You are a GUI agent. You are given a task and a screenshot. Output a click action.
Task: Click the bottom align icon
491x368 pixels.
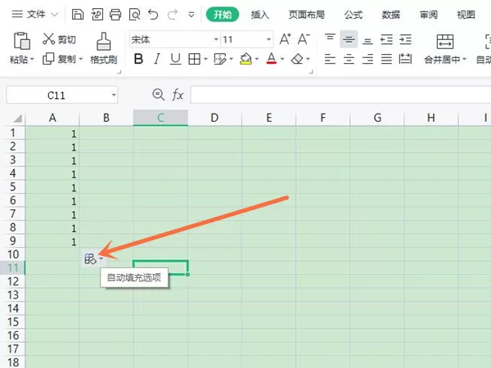coord(367,40)
